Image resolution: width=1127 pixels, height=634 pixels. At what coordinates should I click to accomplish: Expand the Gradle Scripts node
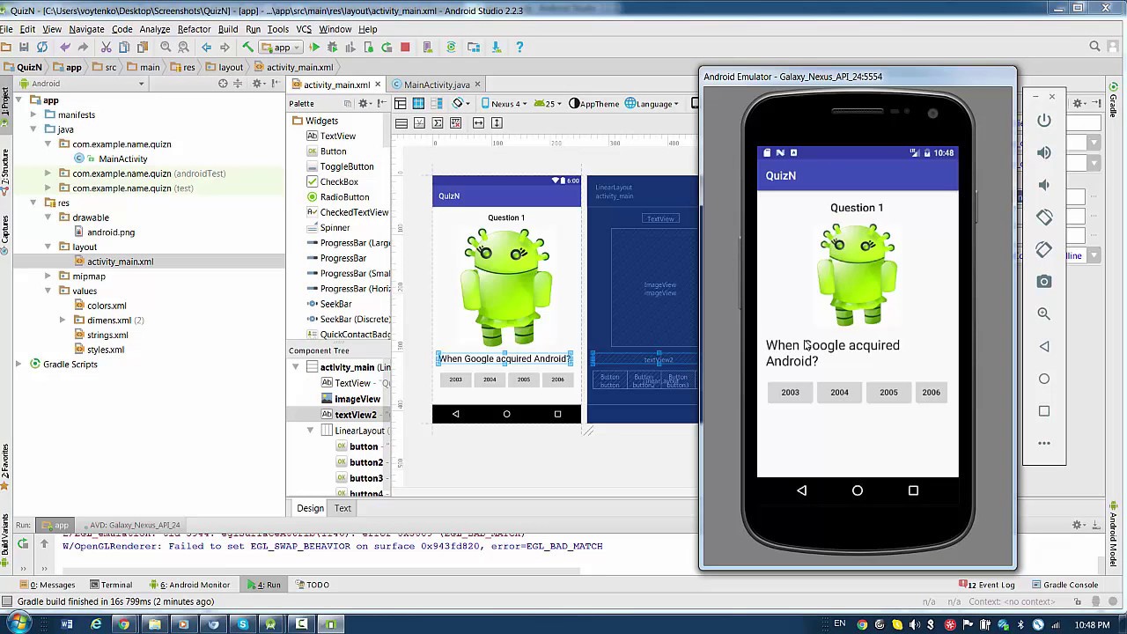click(x=18, y=364)
